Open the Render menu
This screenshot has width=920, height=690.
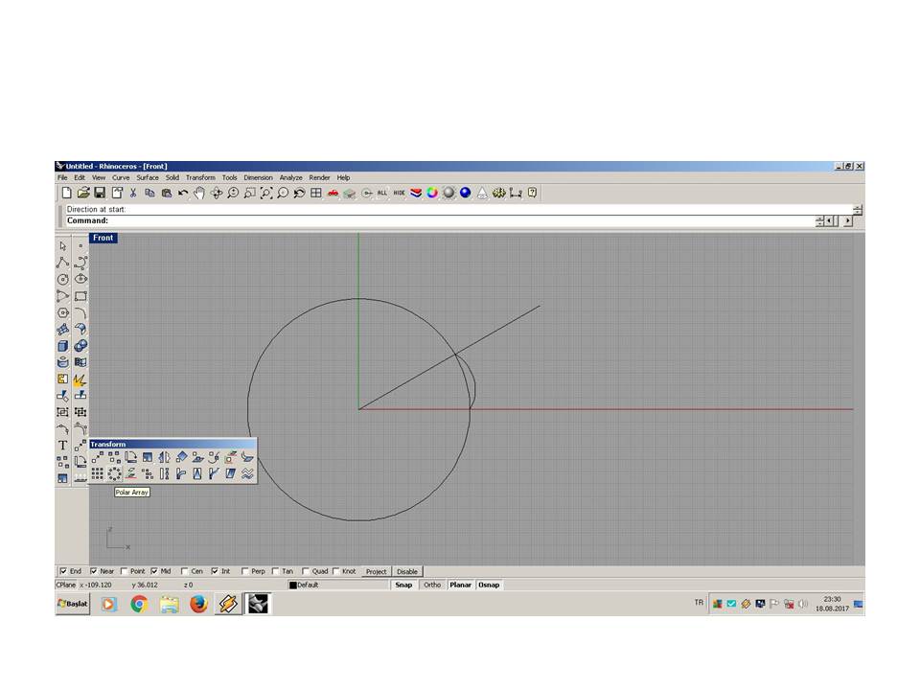click(320, 178)
